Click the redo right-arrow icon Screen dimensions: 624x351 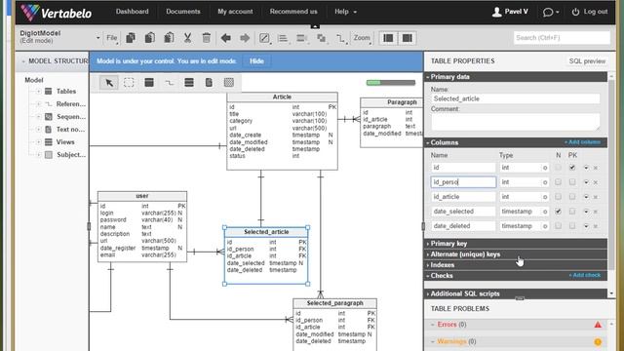click(x=245, y=38)
